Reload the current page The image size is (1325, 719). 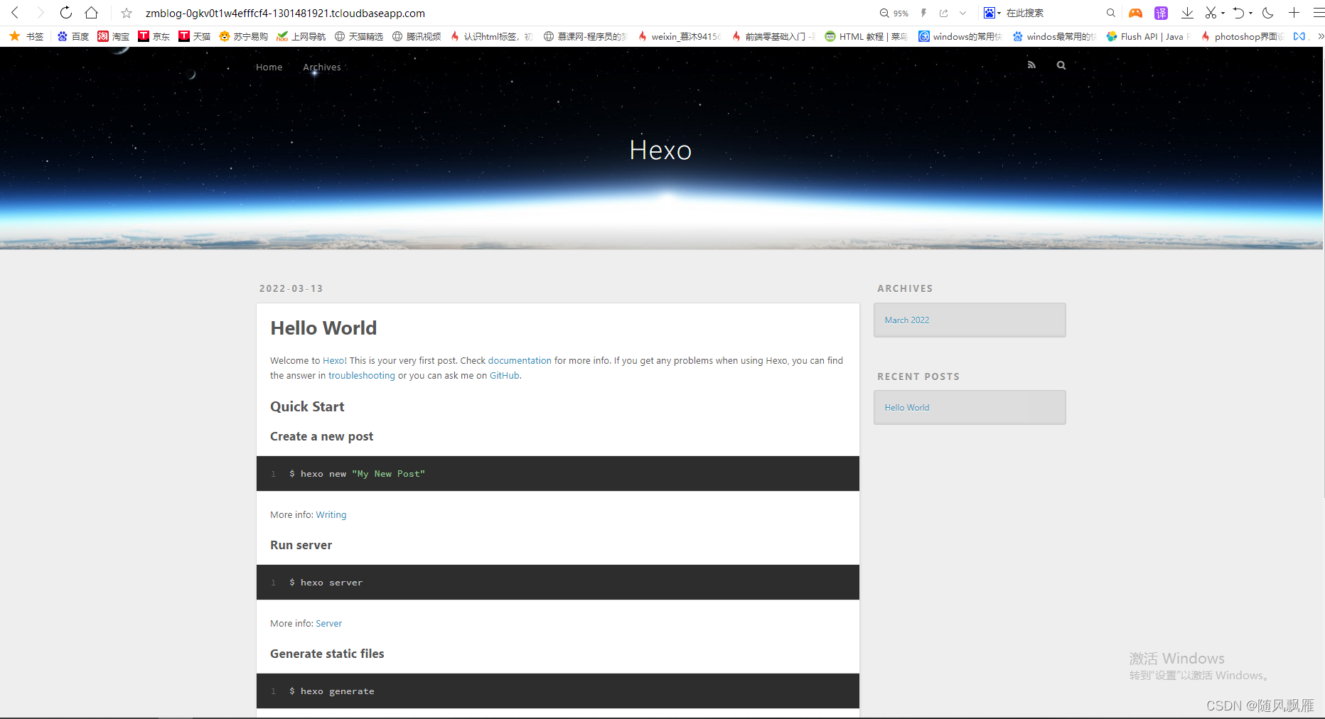66,13
